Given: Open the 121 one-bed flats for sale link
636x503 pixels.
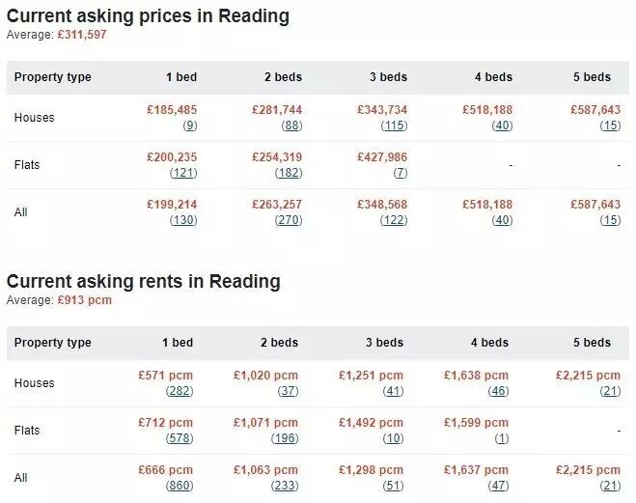Looking at the screenshot, I should [x=183, y=173].
